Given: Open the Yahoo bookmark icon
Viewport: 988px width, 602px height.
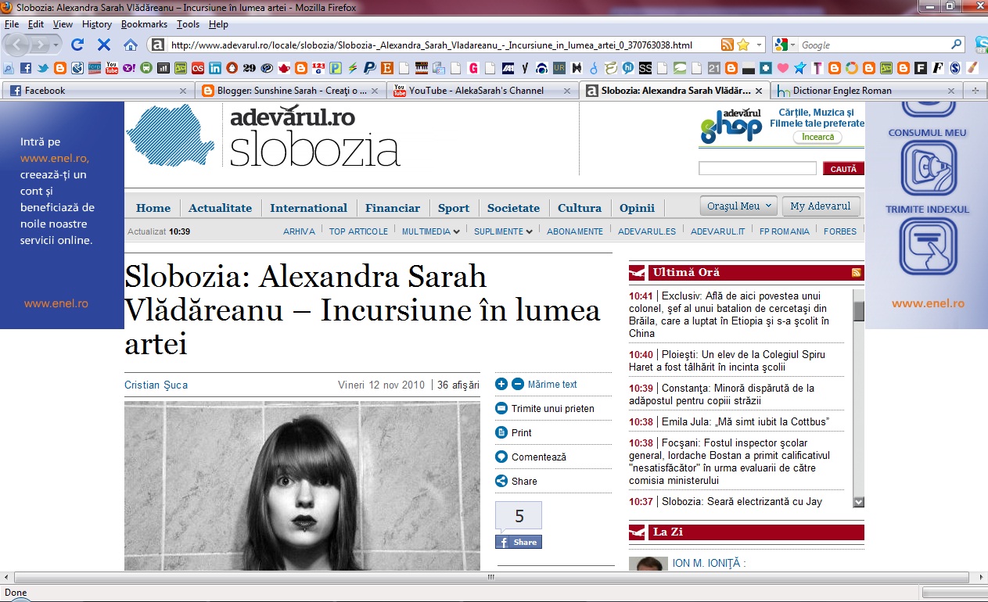Looking at the screenshot, I should (129, 68).
